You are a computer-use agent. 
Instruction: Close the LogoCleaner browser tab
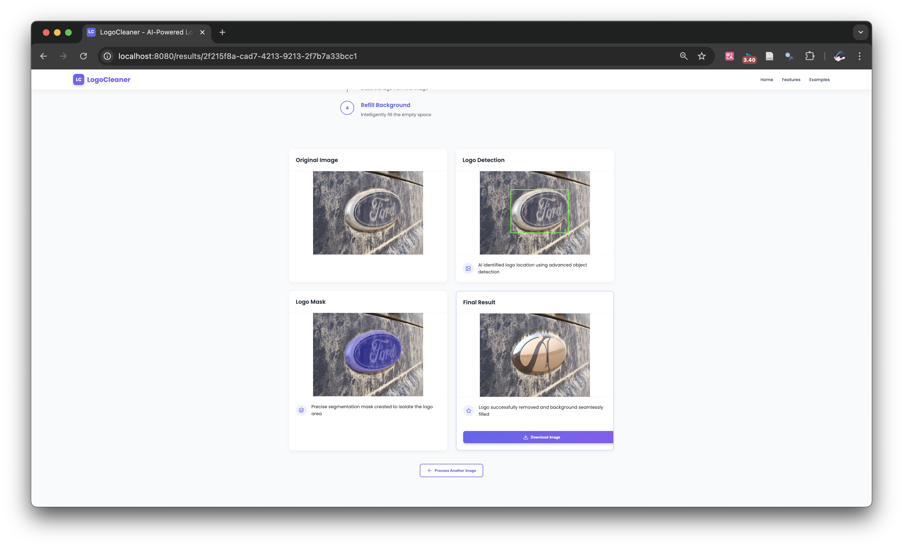[x=202, y=32]
